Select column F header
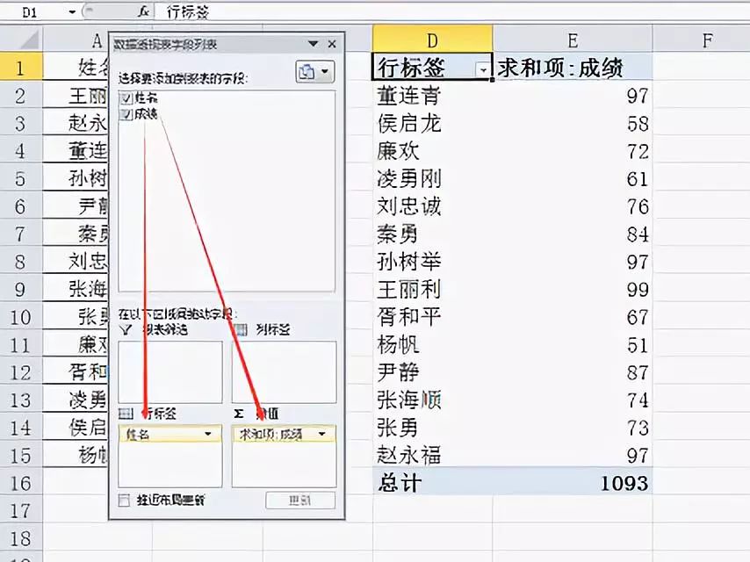Viewport: 750px width, 562px height. coord(705,39)
